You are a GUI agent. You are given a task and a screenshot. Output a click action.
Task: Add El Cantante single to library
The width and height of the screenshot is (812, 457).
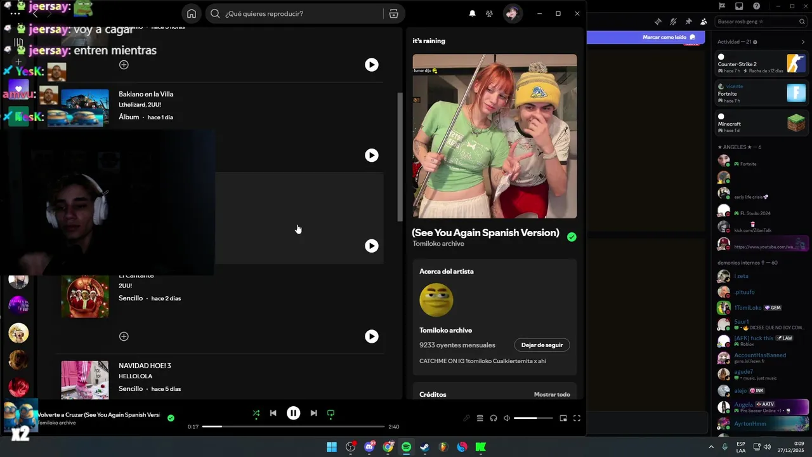pyautogui.click(x=124, y=336)
